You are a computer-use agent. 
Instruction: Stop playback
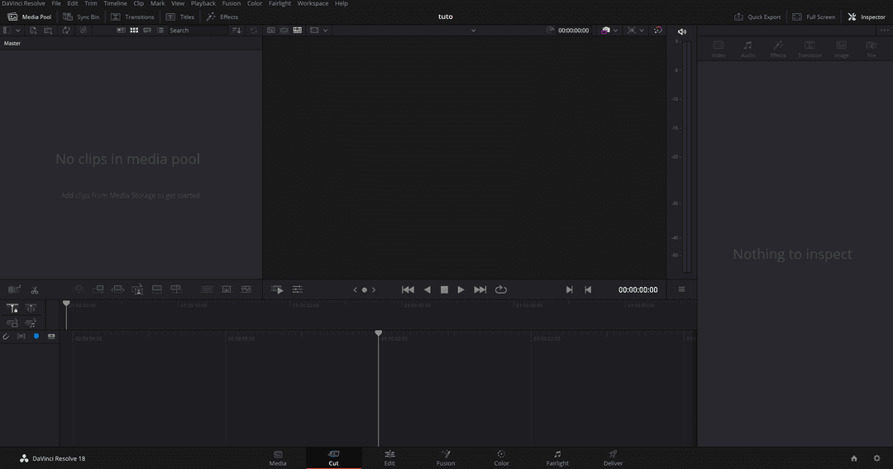[444, 290]
